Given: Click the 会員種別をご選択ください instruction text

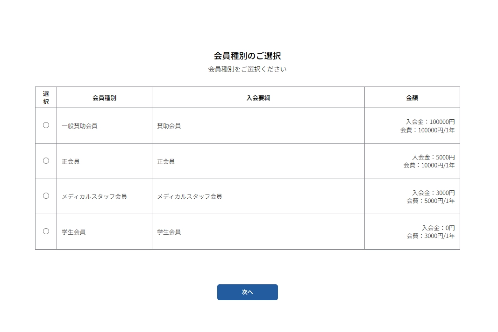Looking at the screenshot, I should tap(247, 69).
